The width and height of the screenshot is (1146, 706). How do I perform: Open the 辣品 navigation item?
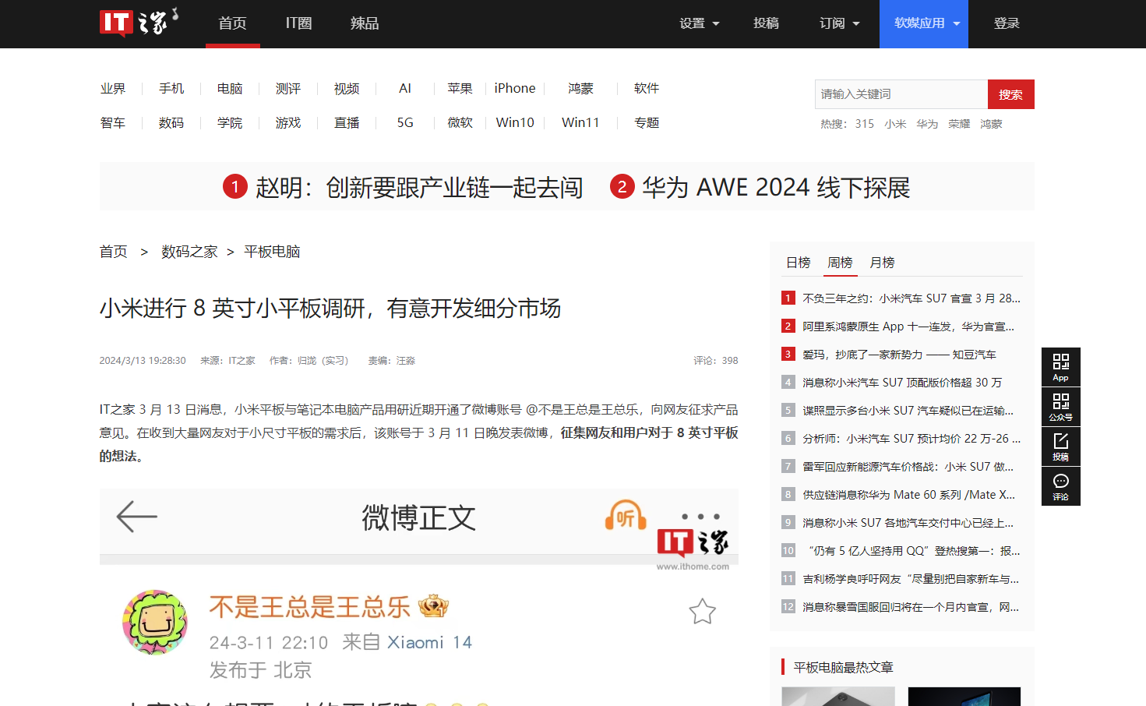coord(365,23)
